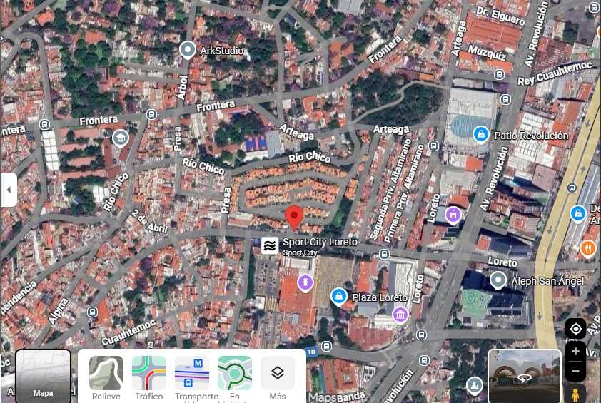The height and width of the screenshot is (403, 601).
Task: Zoom in with the plus button
Action: [x=575, y=352]
